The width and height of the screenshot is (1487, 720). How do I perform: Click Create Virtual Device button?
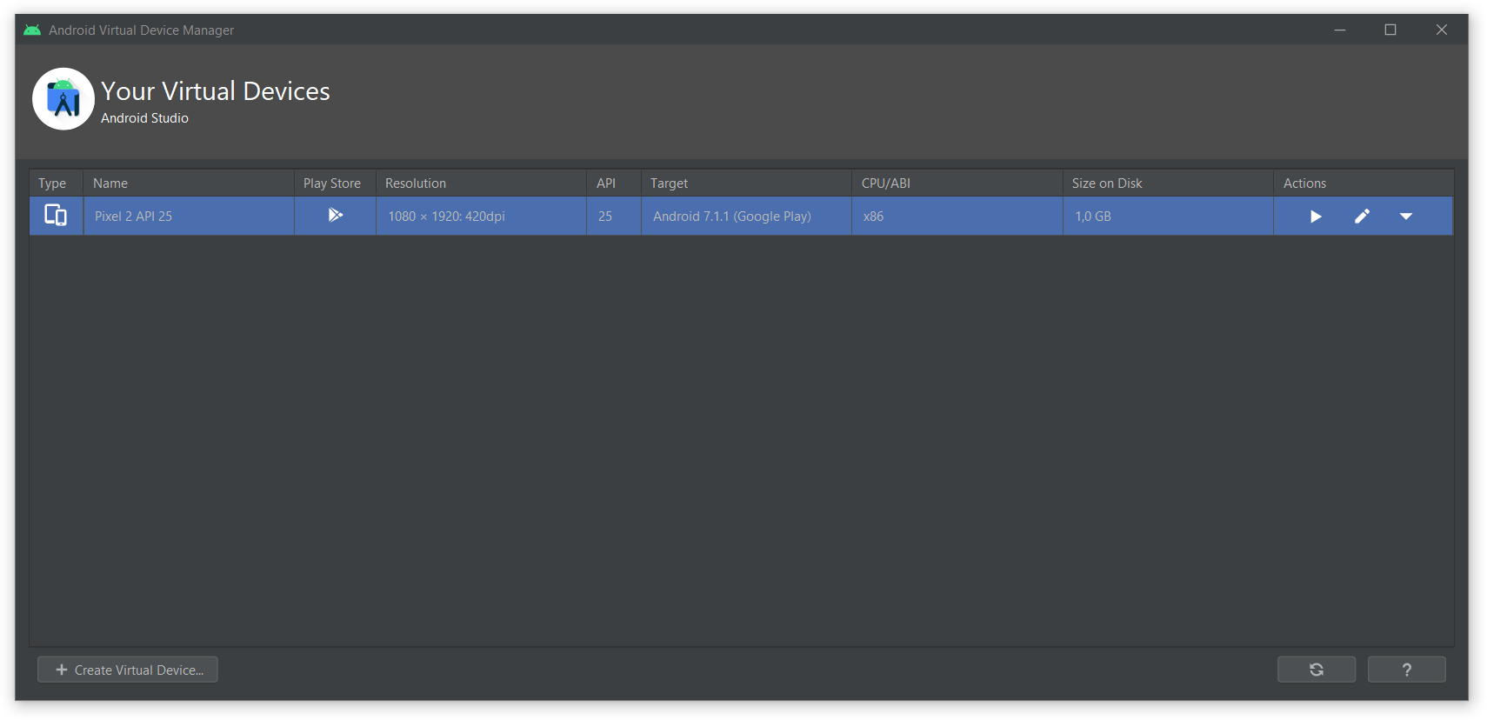[x=128, y=670]
